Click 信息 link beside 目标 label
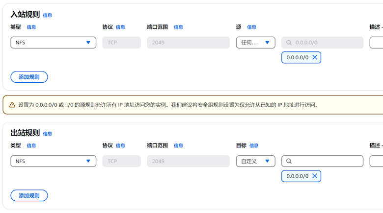383x213 pixels. coord(254,146)
